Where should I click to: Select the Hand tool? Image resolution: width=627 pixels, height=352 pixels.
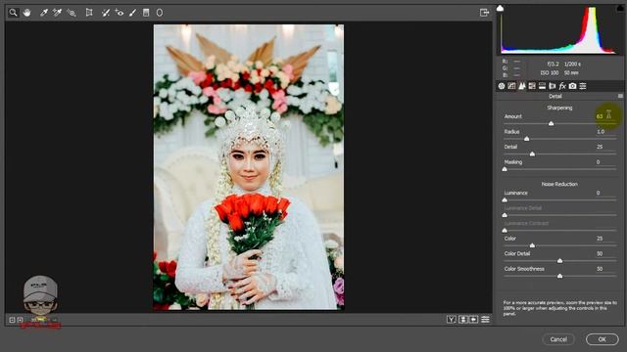[x=26, y=13]
